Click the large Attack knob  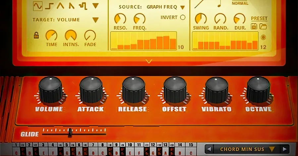[91, 90]
